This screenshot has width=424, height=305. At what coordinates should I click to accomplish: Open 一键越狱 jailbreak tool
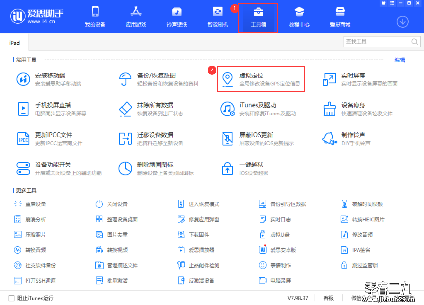245,168
